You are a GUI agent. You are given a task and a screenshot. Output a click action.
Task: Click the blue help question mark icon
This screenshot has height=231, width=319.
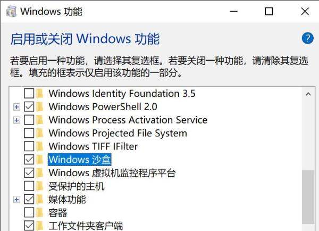[x=307, y=38]
